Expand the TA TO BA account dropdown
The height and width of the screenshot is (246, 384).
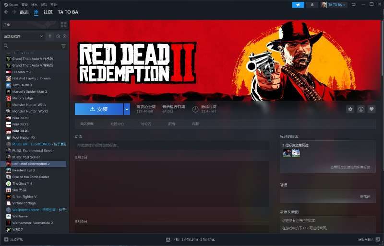tap(334, 5)
